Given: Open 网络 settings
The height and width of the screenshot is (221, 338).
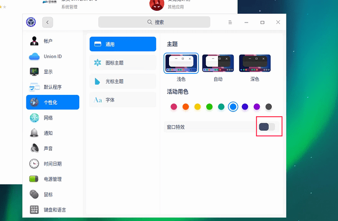Looking at the screenshot, I should 52,118.
